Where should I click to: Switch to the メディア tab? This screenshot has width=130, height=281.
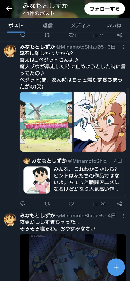coord(81,25)
